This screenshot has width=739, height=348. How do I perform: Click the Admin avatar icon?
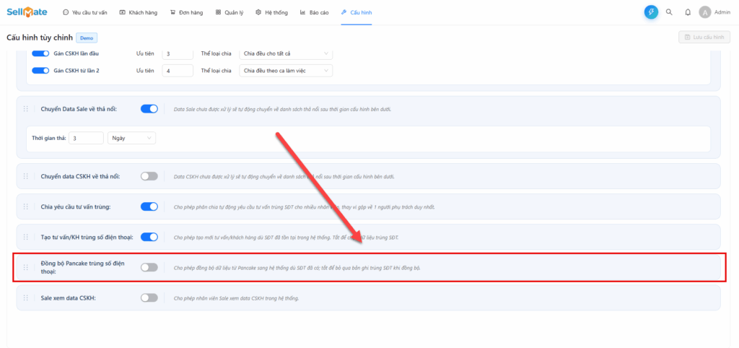(x=704, y=12)
